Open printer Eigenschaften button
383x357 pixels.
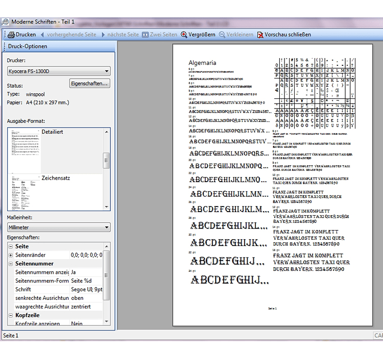tap(90, 83)
